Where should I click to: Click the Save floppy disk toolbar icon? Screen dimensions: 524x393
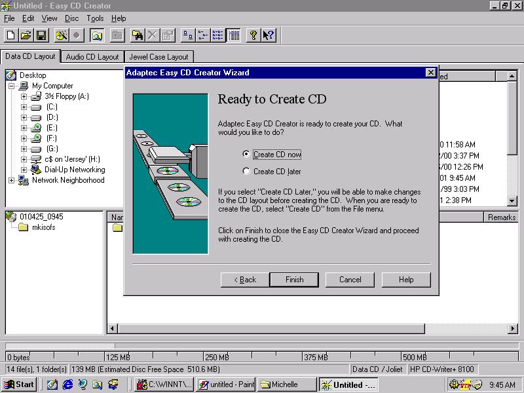(41, 35)
